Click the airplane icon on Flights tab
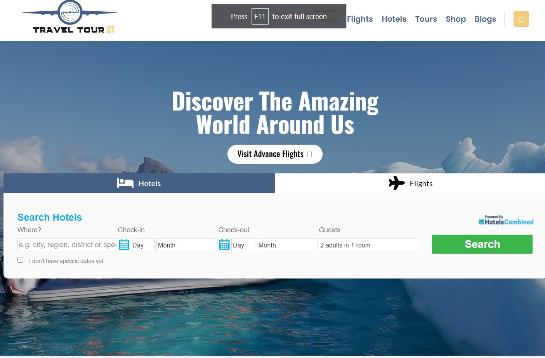 coord(397,183)
